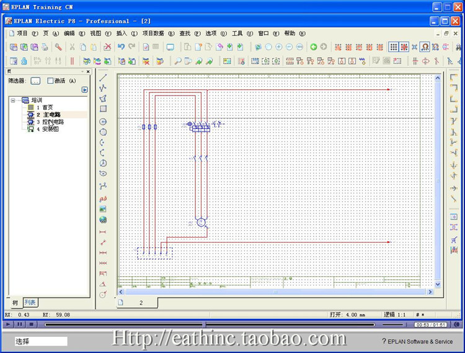Select the circle drawing tool
This screenshot has width=465, height=353.
coord(103,122)
